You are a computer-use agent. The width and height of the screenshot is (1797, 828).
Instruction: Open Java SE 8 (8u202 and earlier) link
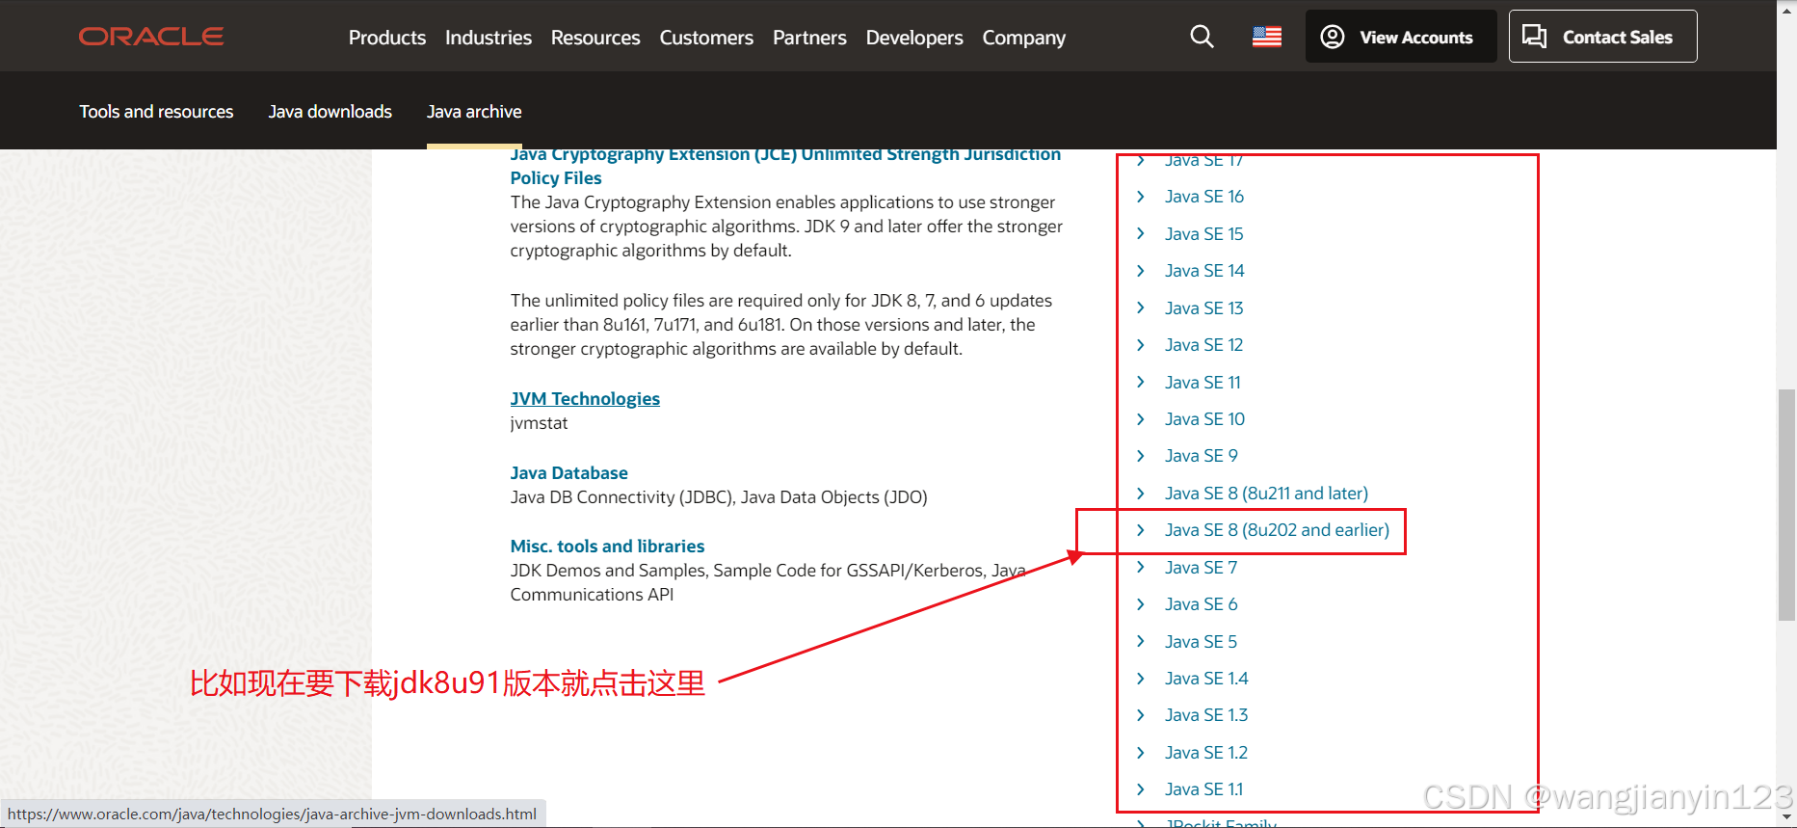pos(1277,530)
